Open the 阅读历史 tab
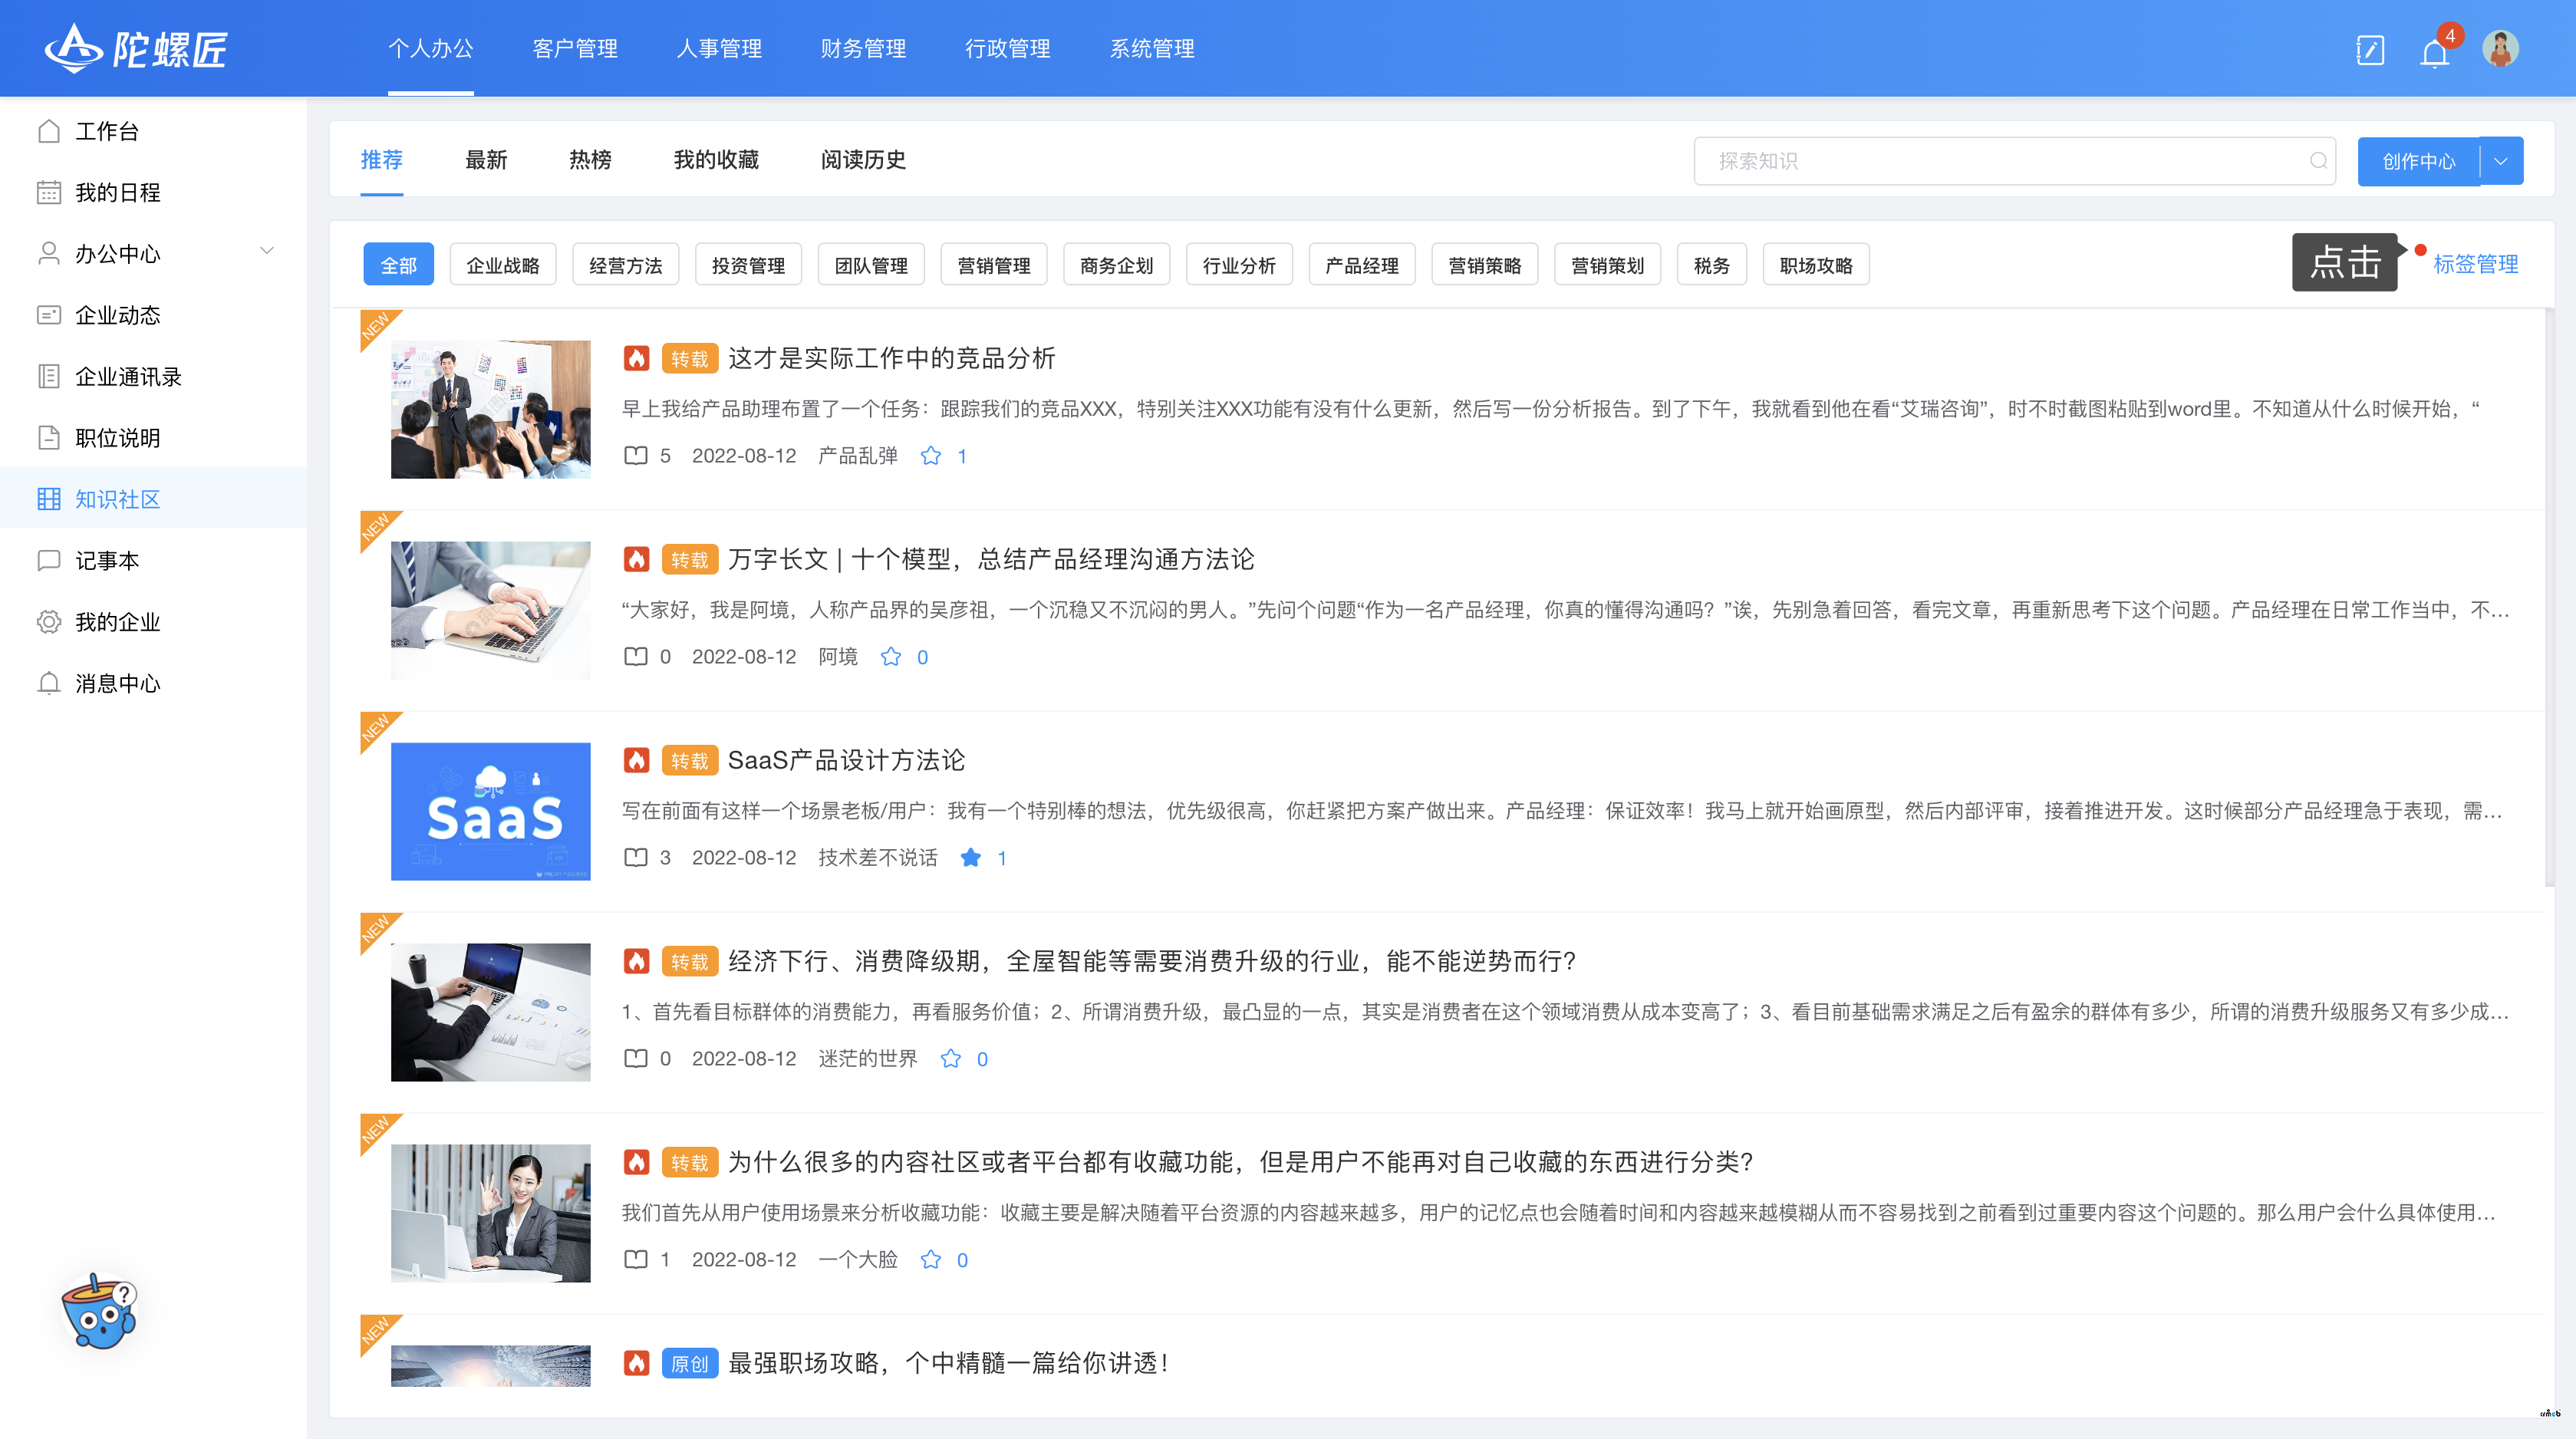The height and width of the screenshot is (1439, 2576). coord(863,160)
